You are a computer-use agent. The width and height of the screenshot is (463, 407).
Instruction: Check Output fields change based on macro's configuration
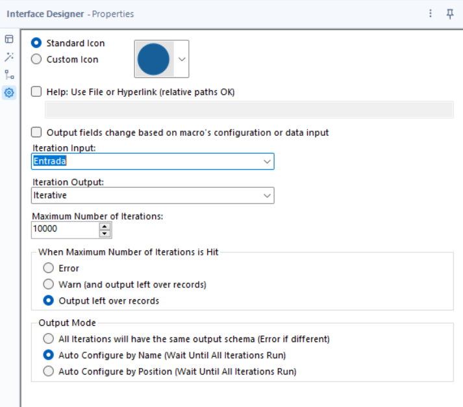pyautogui.click(x=36, y=132)
